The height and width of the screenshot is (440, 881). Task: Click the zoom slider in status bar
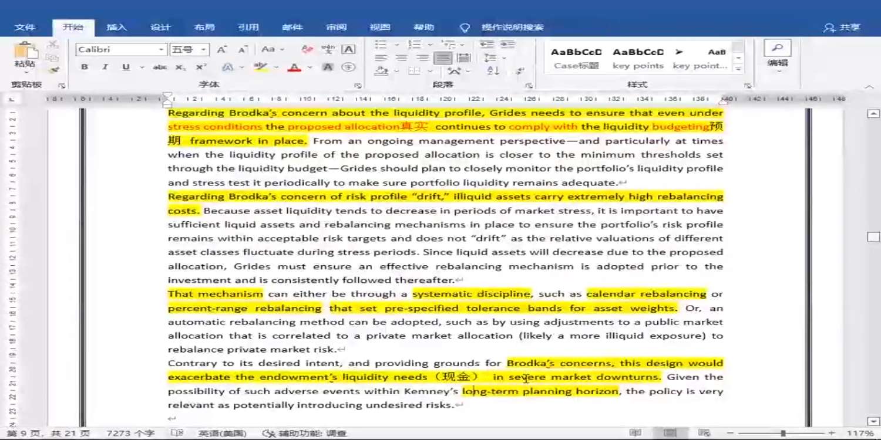coord(783,433)
